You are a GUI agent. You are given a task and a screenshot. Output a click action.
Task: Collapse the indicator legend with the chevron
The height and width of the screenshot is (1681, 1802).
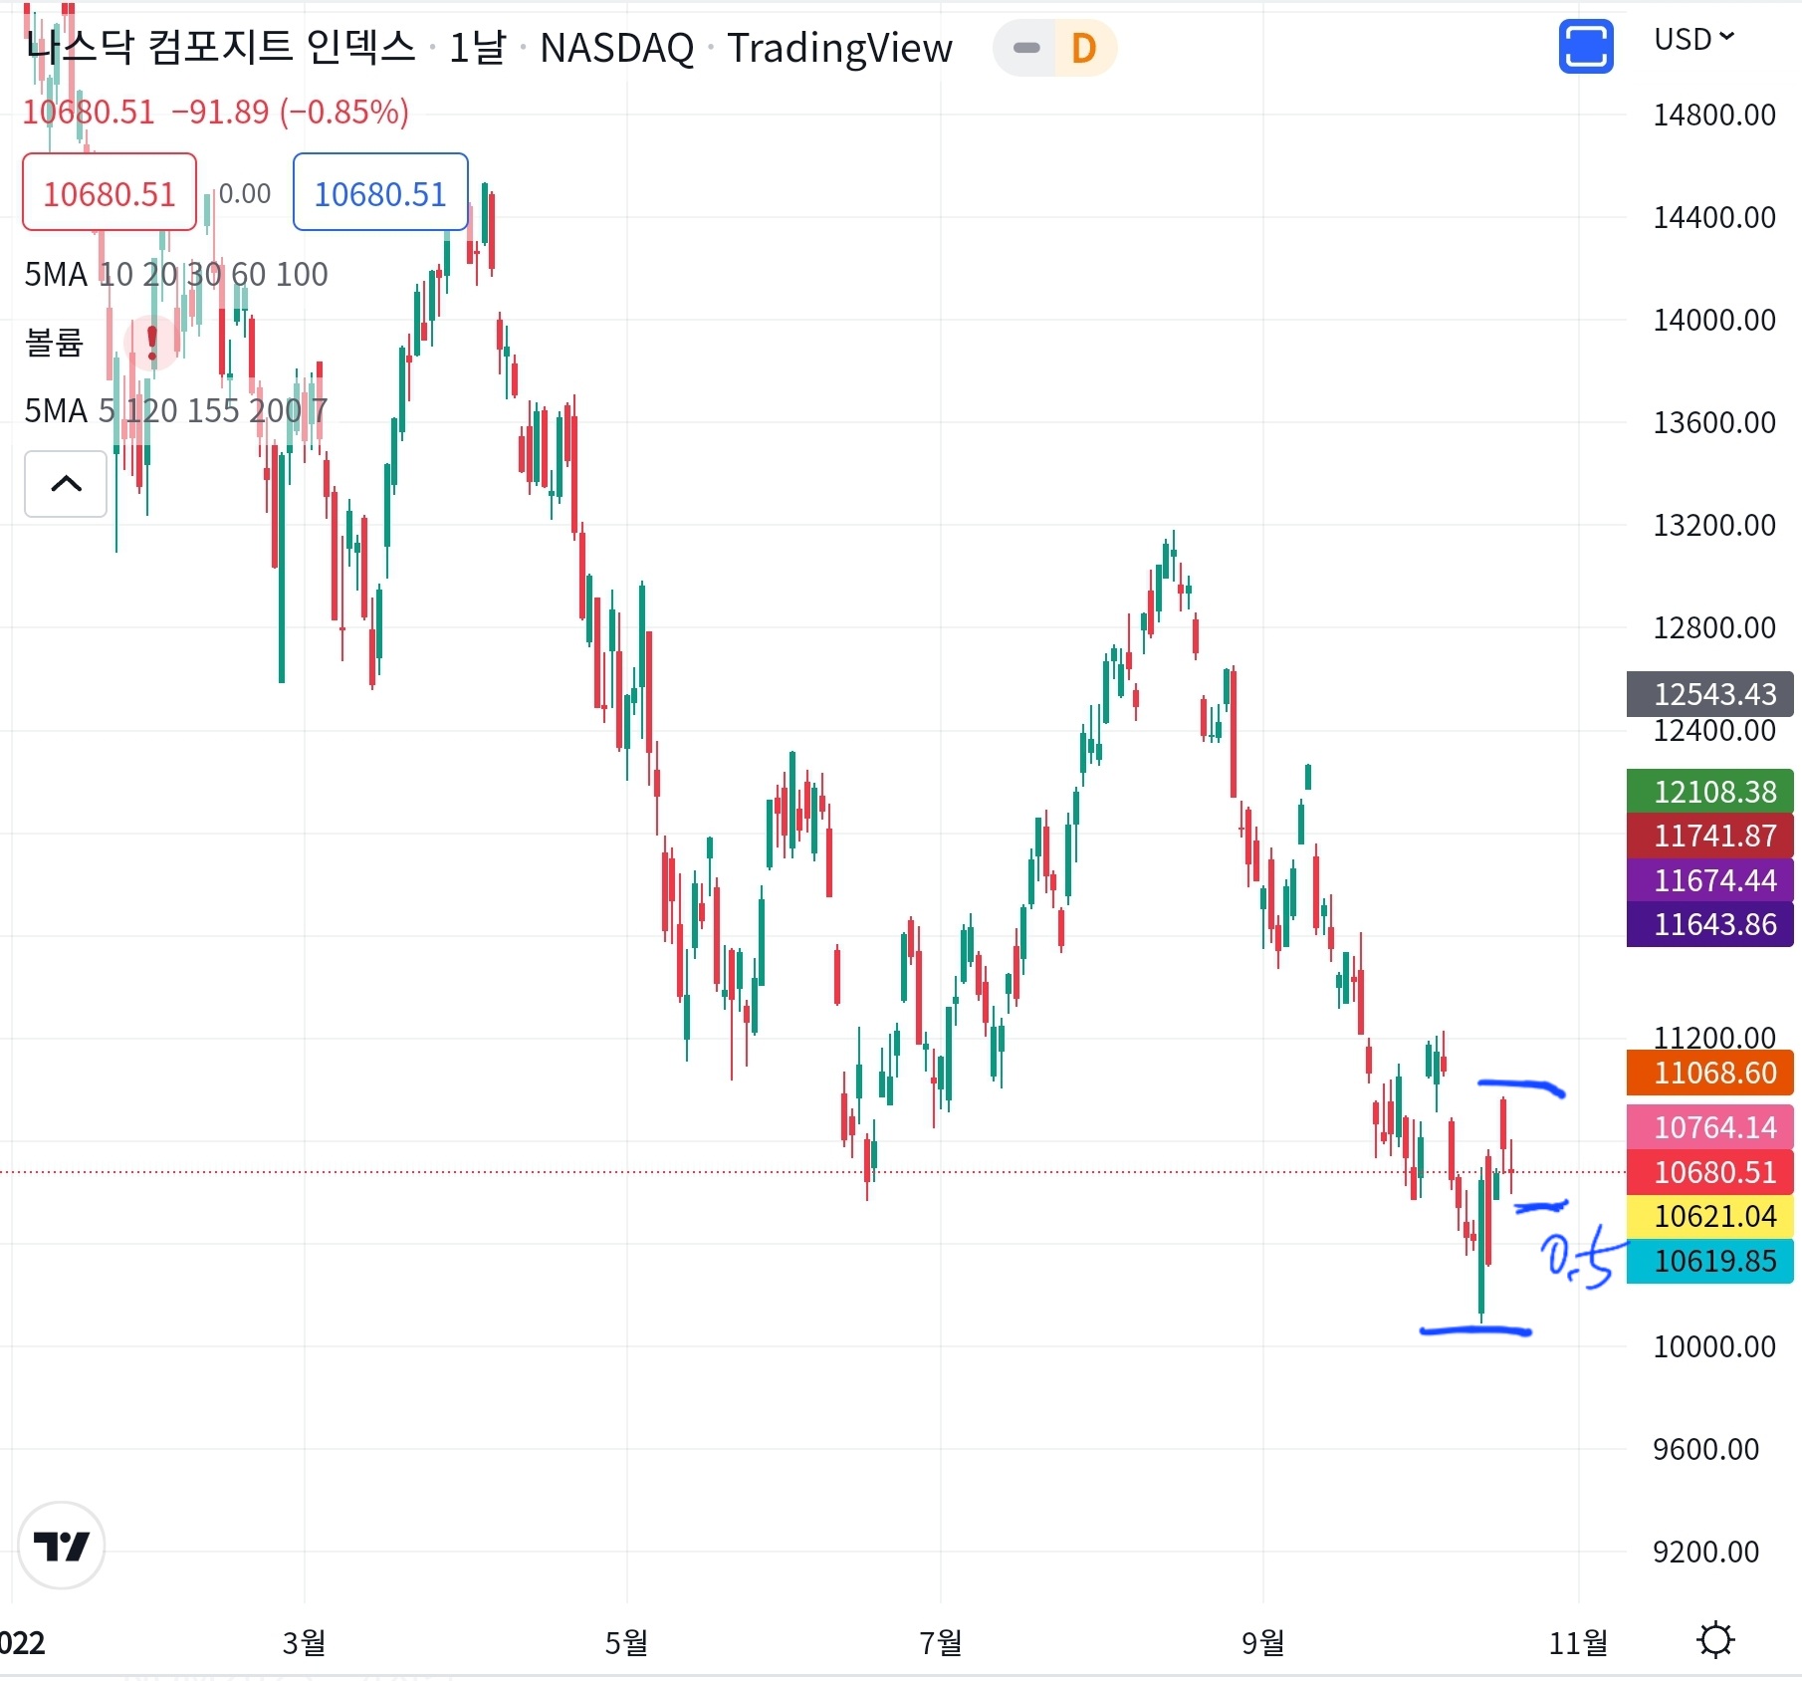(x=66, y=484)
